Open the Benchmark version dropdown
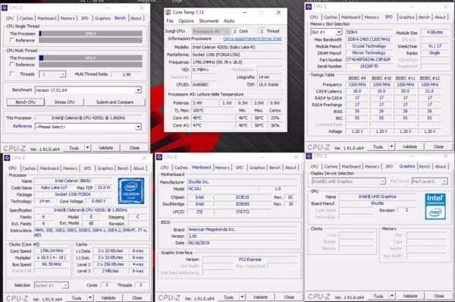 point(139,90)
